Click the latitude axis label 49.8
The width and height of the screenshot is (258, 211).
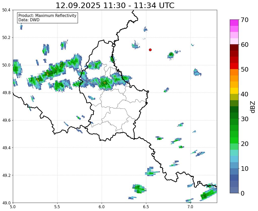tap(6, 93)
